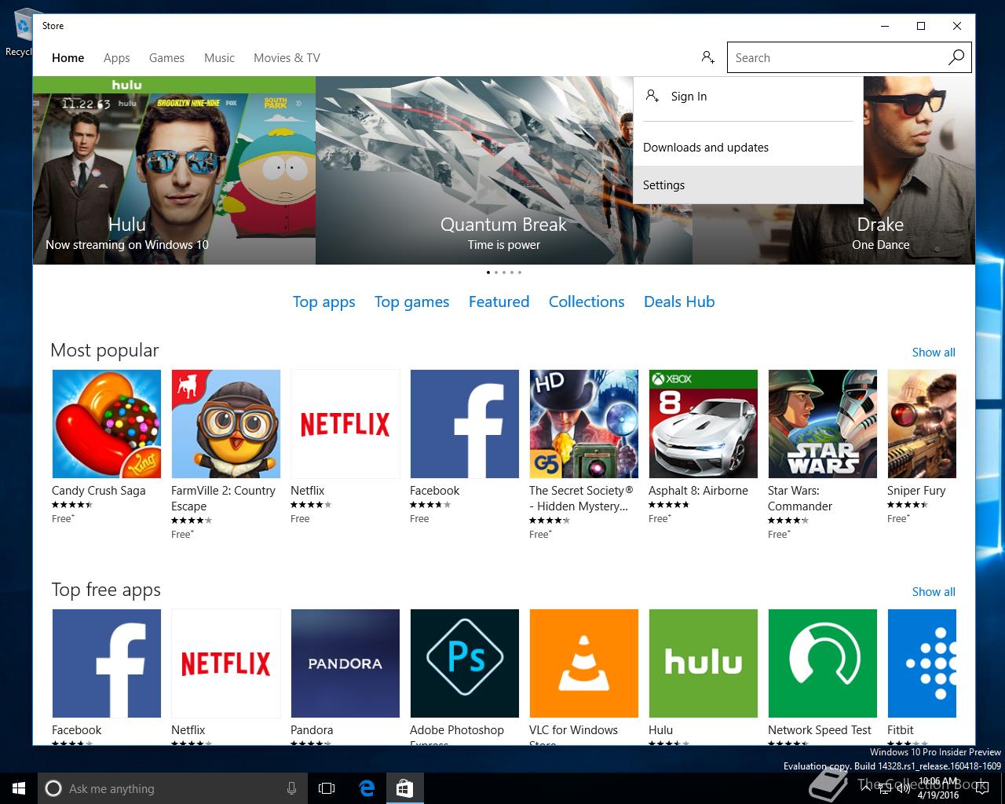Select Sign In from account menu
The height and width of the screenshot is (804, 1005).
tap(748, 97)
